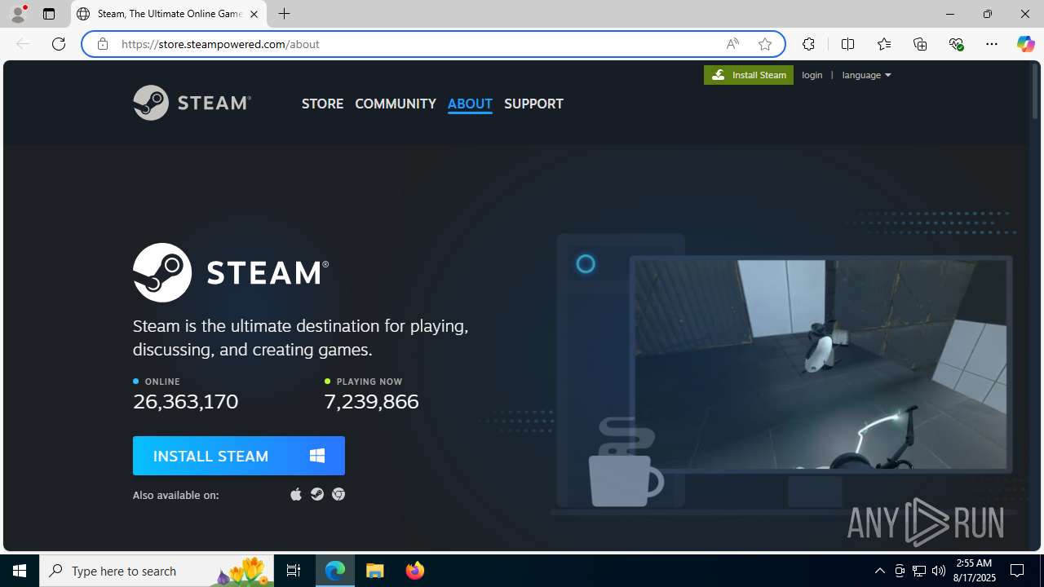
Task: Click the Chromebook download icon
Action: 338,494
